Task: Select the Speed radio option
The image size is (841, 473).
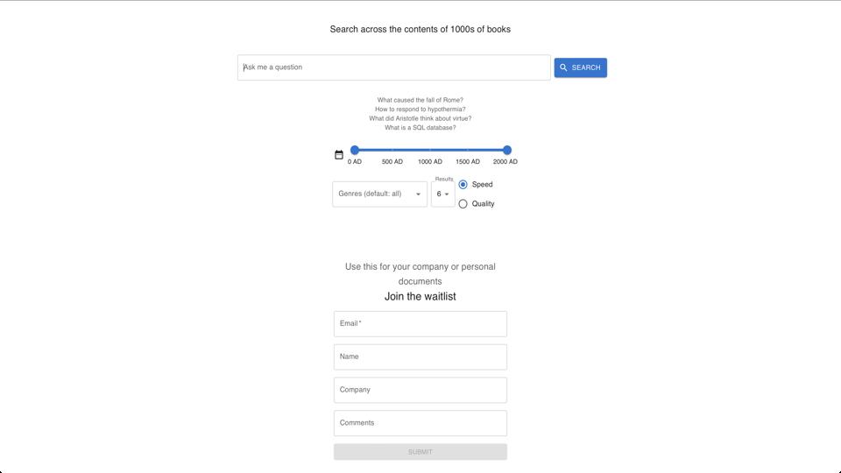Action: click(463, 185)
